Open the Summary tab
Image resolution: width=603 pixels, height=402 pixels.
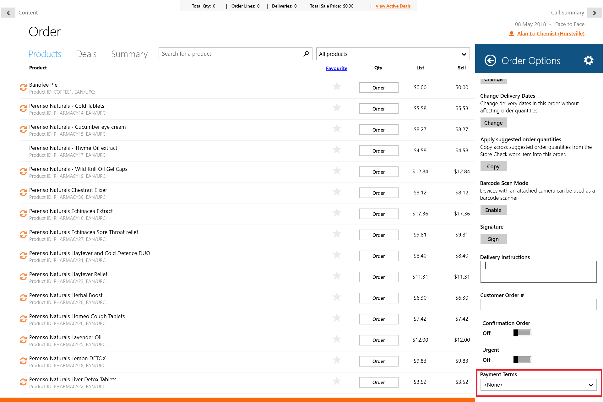129,54
